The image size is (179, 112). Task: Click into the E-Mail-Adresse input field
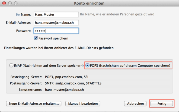pyautogui.click(x=56, y=22)
